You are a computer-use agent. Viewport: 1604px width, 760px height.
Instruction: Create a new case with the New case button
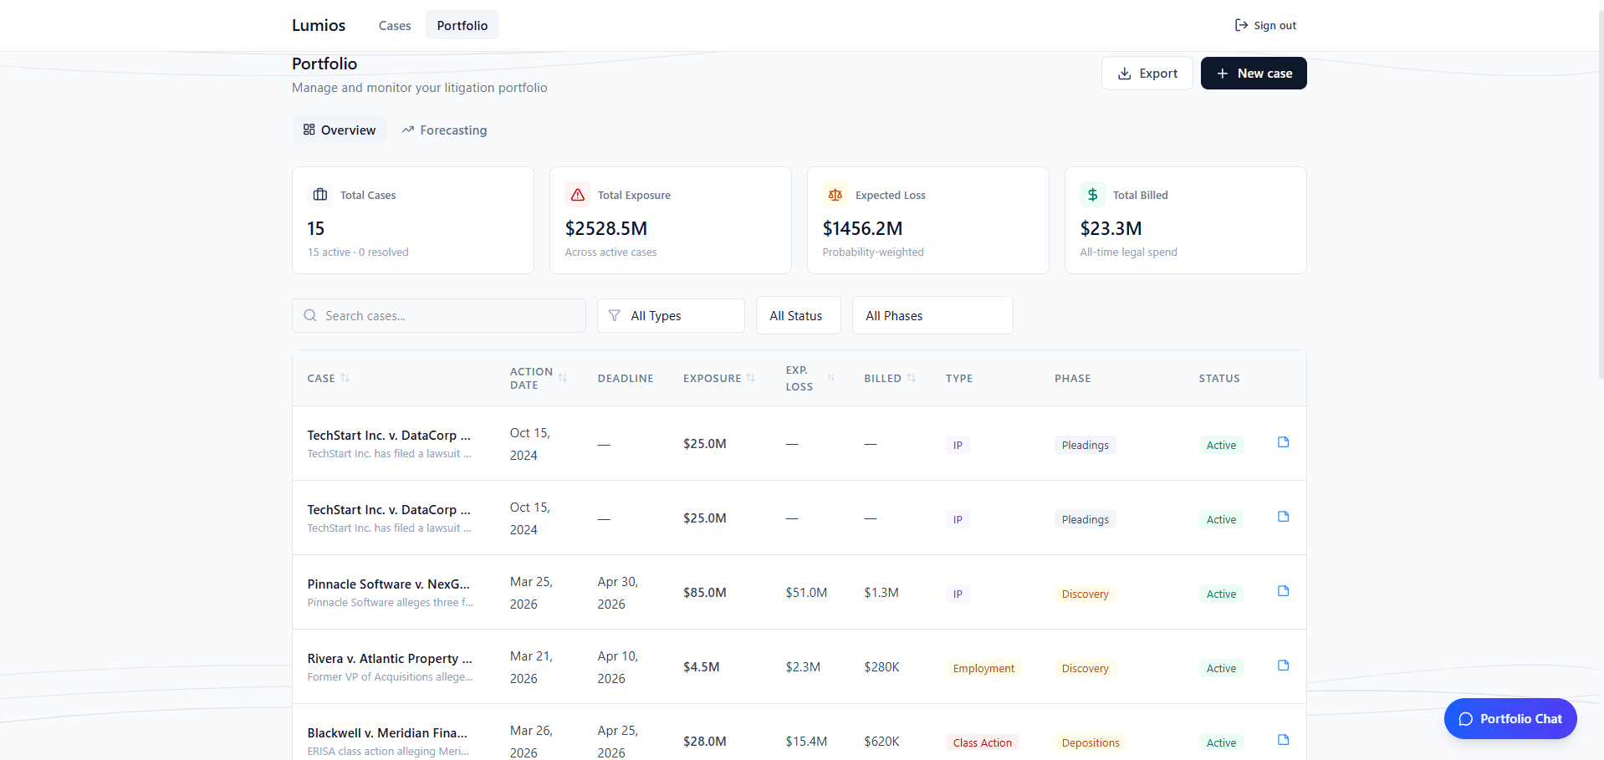[x=1253, y=73]
